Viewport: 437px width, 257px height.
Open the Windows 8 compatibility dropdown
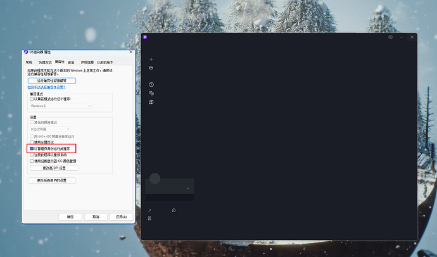[x=61, y=106]
